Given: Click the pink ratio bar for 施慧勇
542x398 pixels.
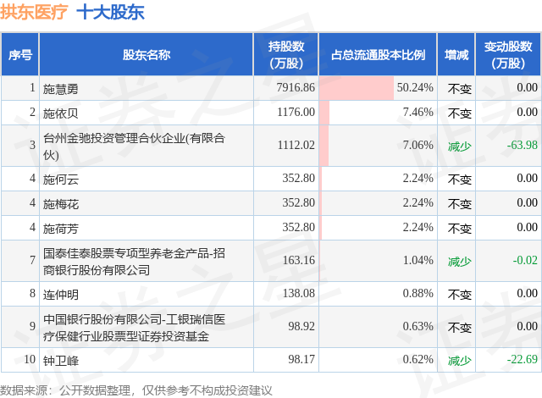Looking at the screenshot, I should click(357, 88).
